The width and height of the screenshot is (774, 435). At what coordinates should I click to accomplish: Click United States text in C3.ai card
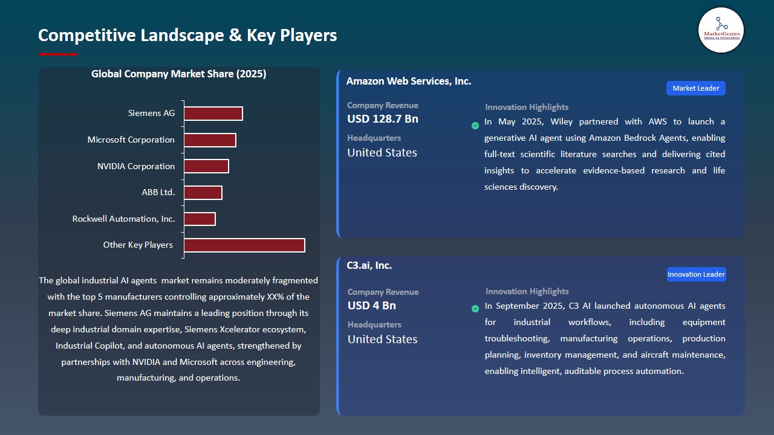[383, 340]
